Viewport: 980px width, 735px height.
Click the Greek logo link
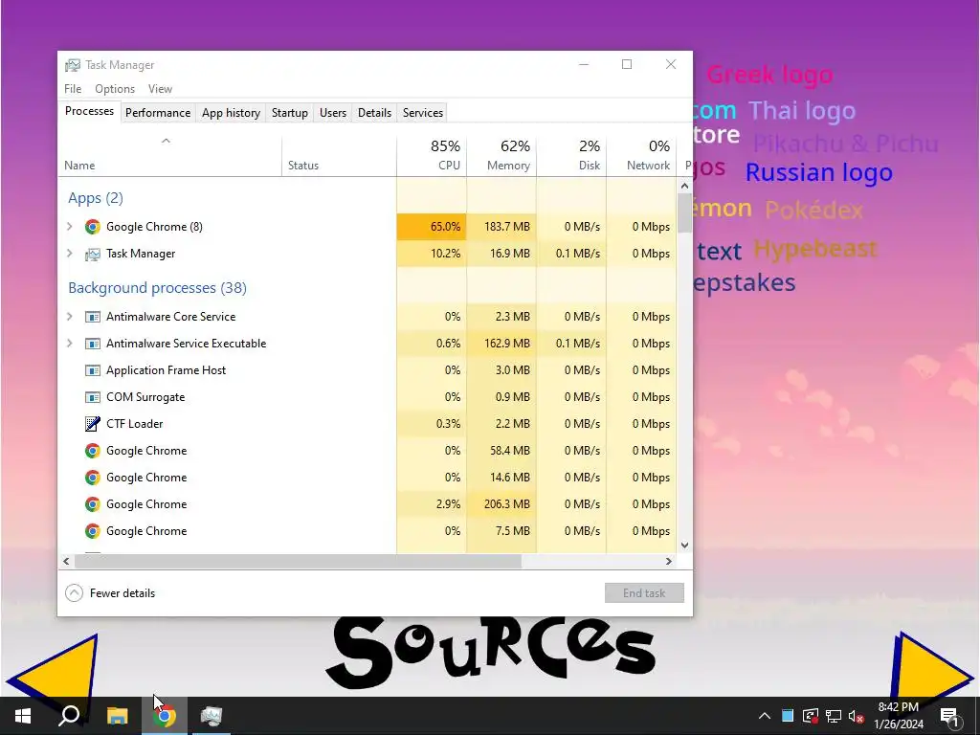click(x=769, y=75)
